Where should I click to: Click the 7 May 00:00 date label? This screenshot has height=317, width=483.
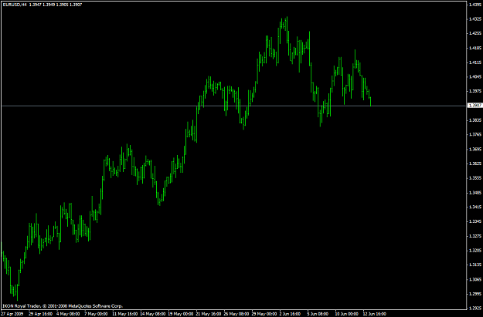[96, 314]
